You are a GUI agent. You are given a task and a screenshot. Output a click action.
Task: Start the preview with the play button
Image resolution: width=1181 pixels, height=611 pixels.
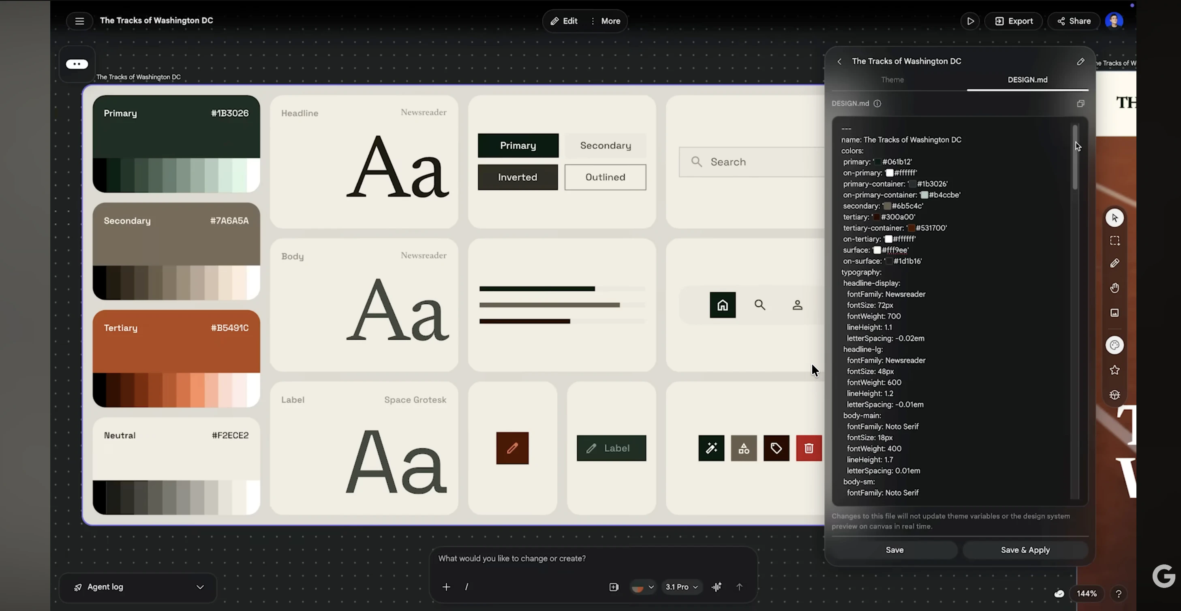click(x=970, y=21)
